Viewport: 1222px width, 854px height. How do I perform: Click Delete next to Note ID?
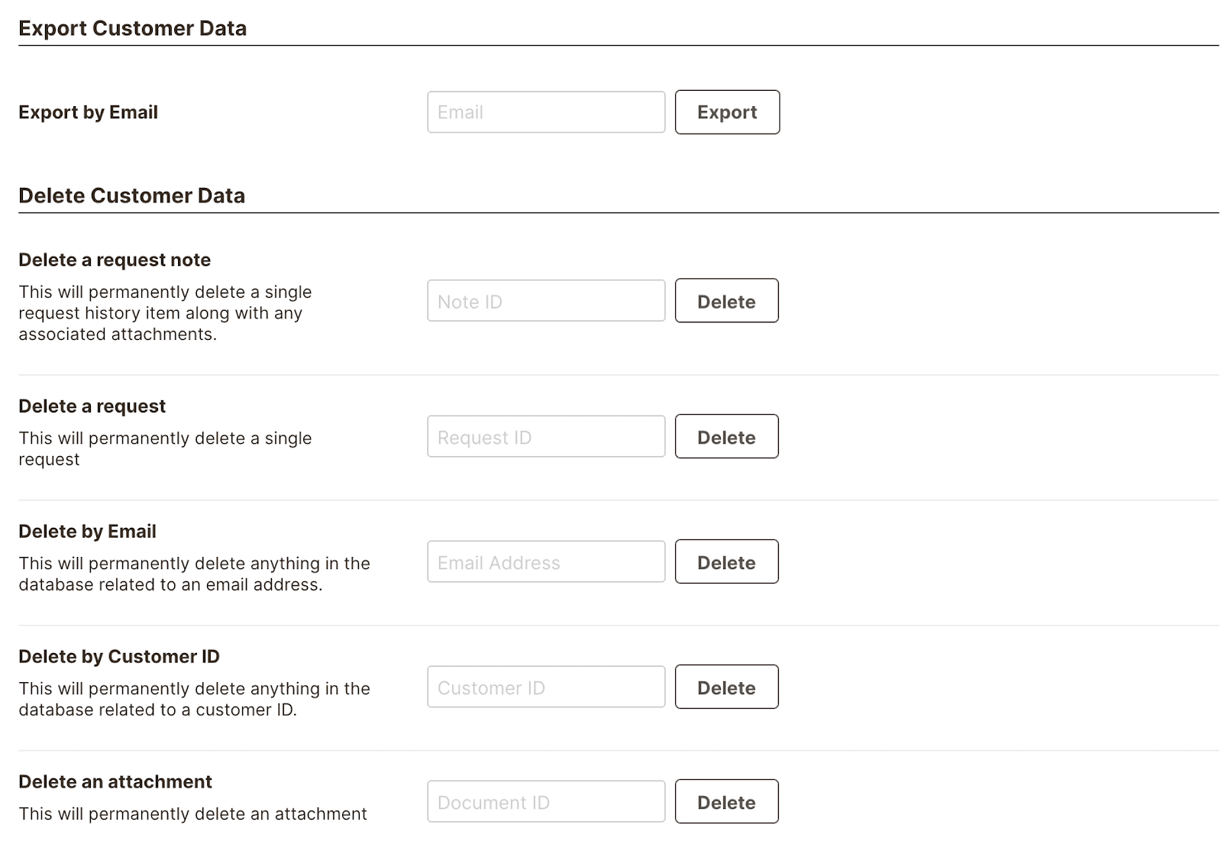click(x=727, y=301)
